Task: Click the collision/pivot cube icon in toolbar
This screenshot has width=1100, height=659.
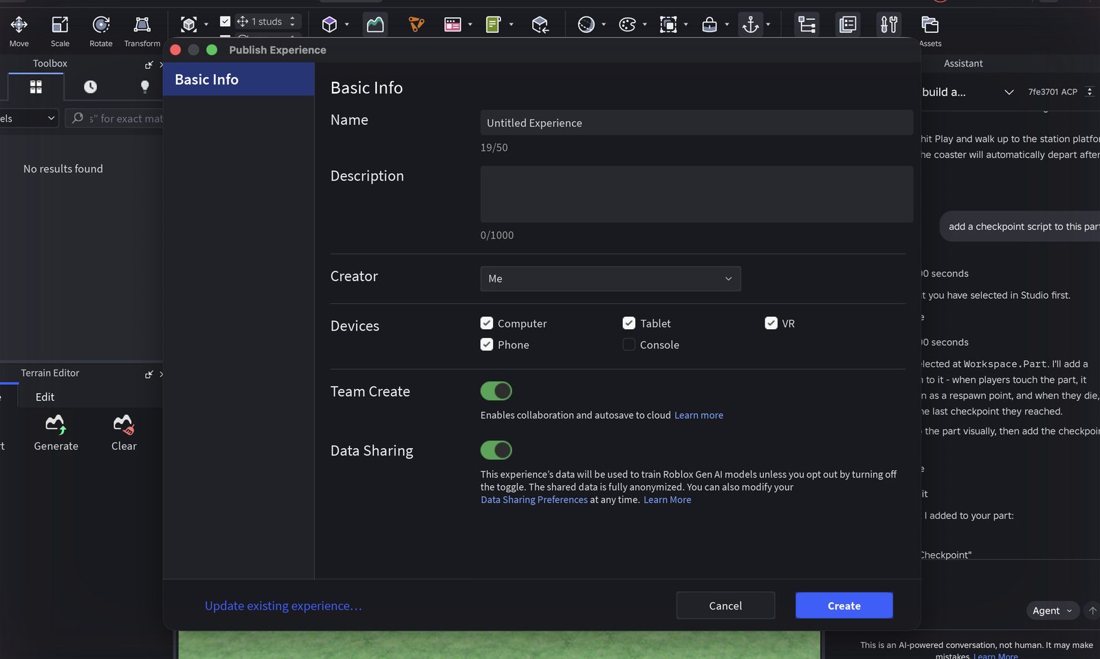Action: [188, 25]
